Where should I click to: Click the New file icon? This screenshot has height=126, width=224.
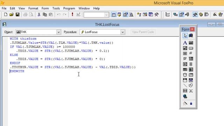coord(6,14)
